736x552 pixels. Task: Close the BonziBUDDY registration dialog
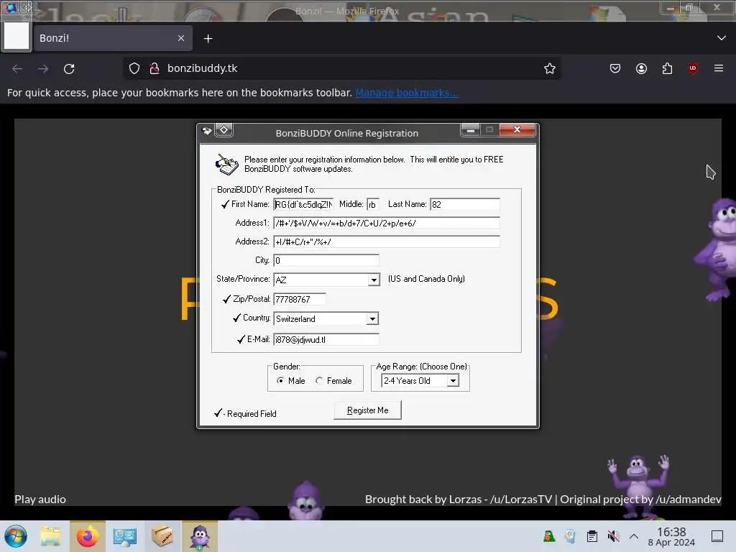[x=517, y=129]
